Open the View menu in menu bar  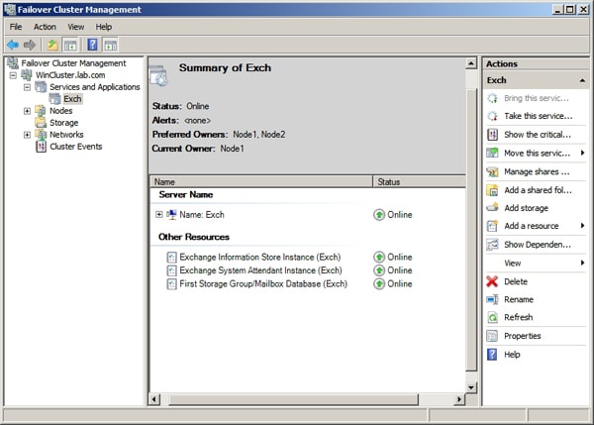76,27
